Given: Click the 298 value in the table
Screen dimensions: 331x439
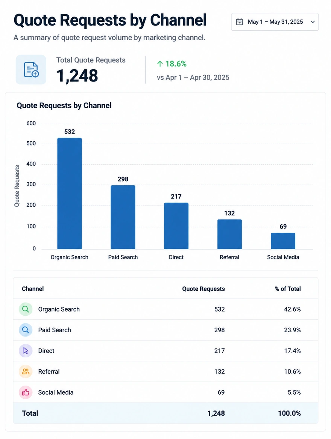Looking at the screenshot, I should coord(219,330).
